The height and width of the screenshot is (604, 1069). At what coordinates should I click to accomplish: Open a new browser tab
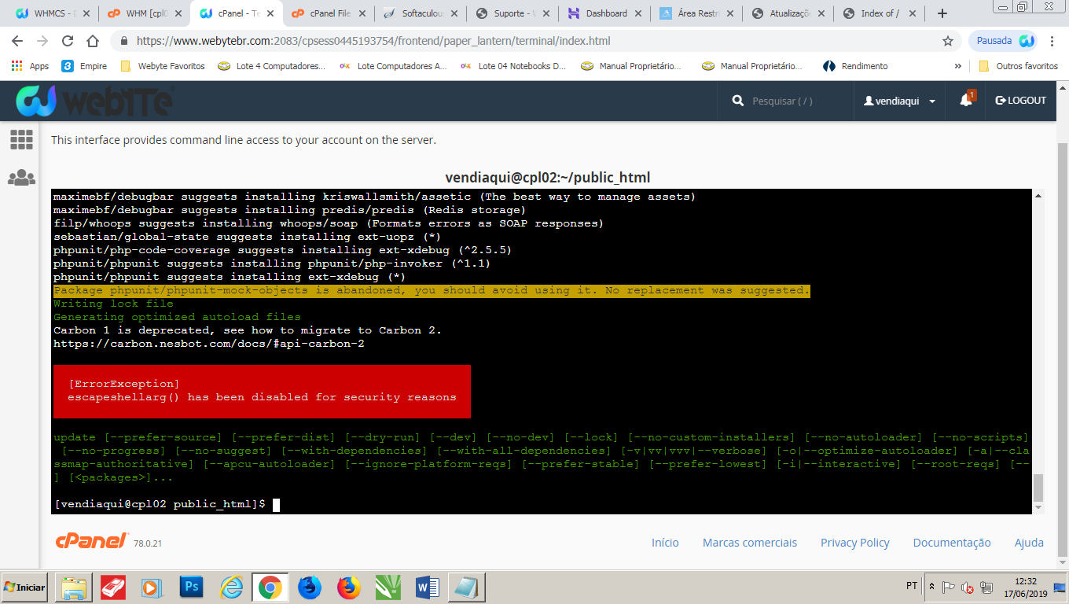942,13
